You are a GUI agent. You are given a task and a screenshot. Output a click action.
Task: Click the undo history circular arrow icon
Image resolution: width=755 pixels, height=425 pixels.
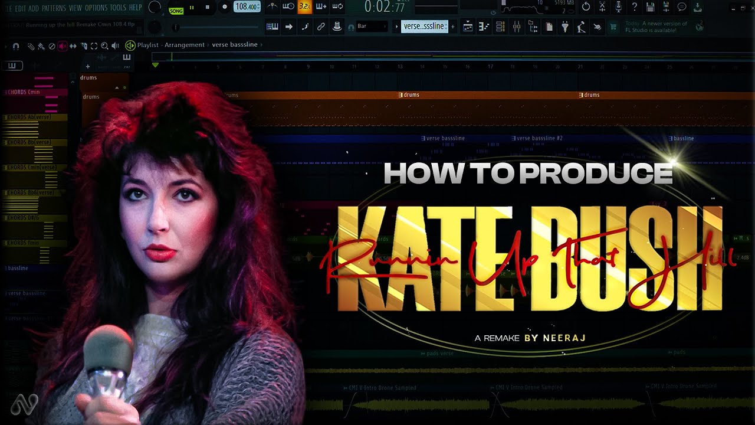[x=586, y=7]
